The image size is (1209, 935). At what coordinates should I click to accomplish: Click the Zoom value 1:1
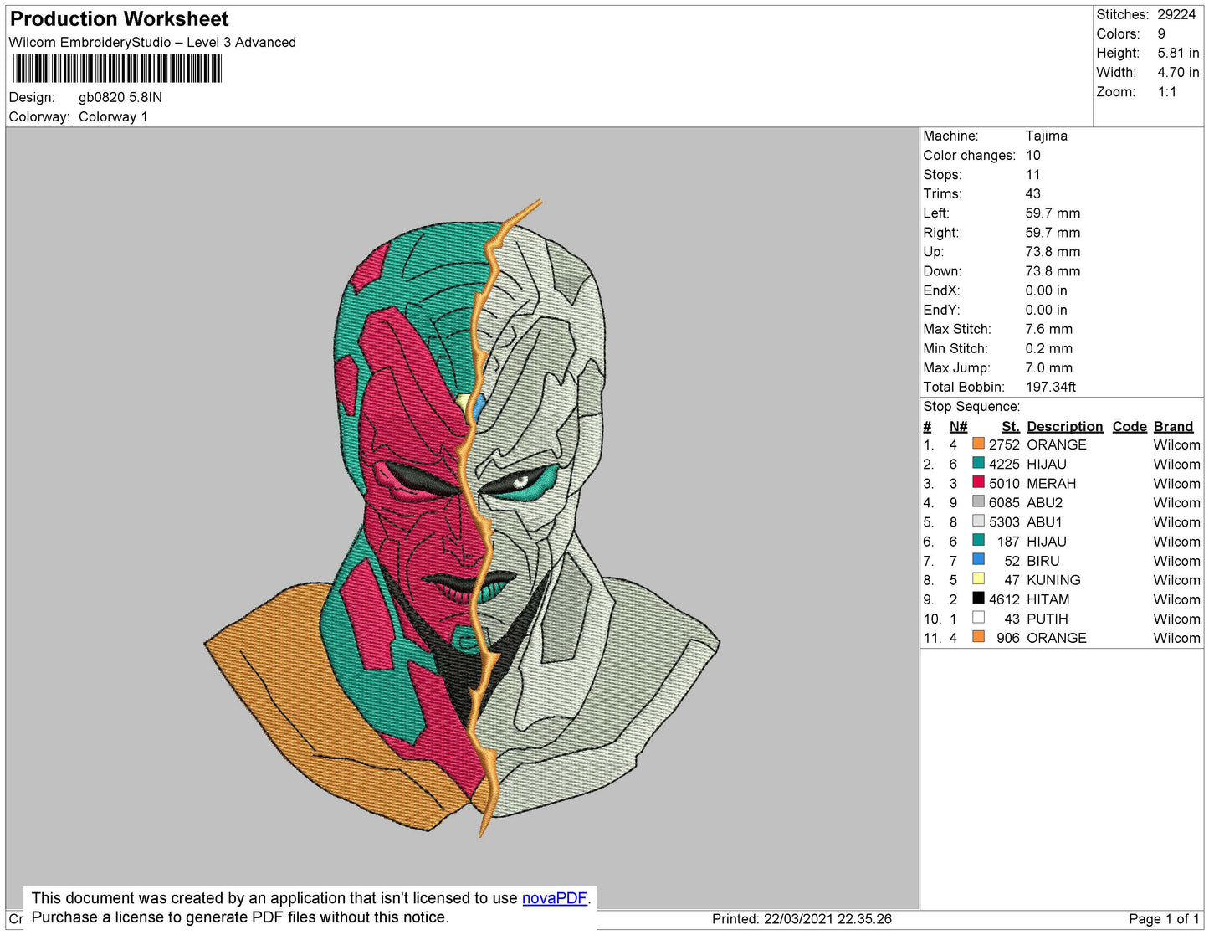coord(1167,91)
